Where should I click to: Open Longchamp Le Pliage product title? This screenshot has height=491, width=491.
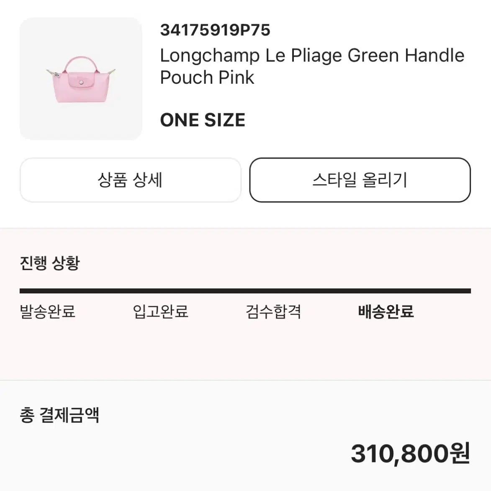[312, 66]
